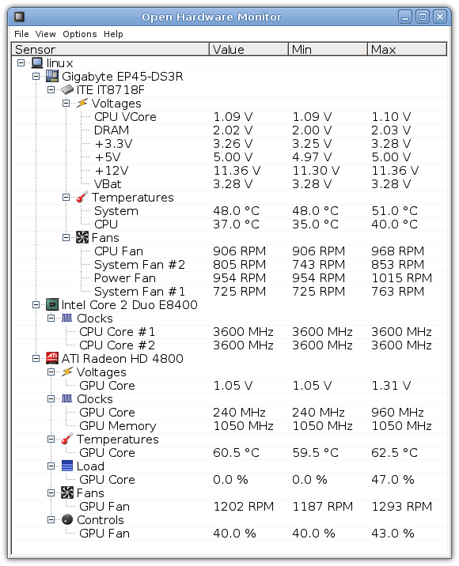Collapse the ITE IT8718F node
The width and height of the screenshot is (459, 566).
(x=51, y=89)
